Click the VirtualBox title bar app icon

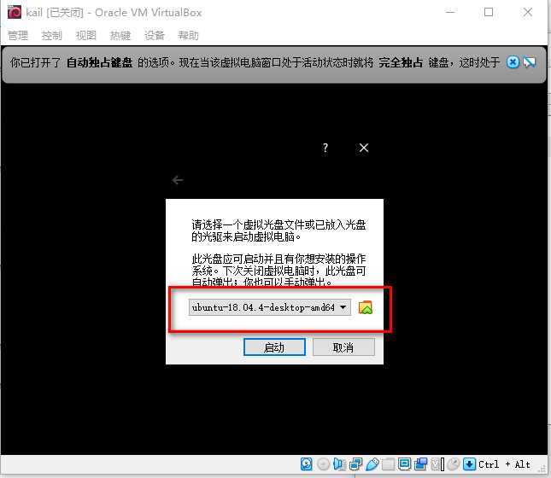(15, 12)
